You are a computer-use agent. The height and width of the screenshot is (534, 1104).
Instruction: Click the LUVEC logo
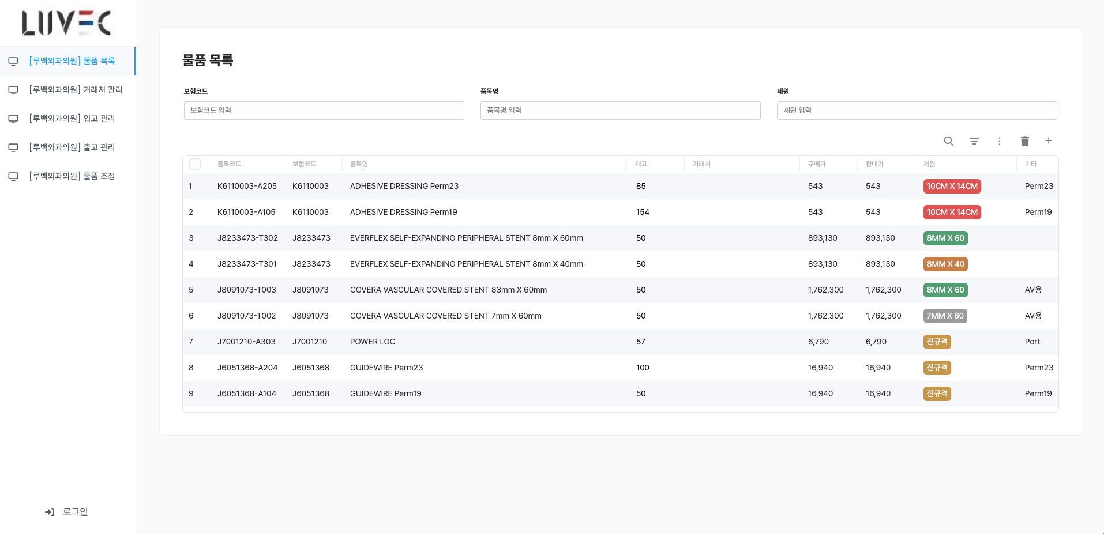coord(66,23)
